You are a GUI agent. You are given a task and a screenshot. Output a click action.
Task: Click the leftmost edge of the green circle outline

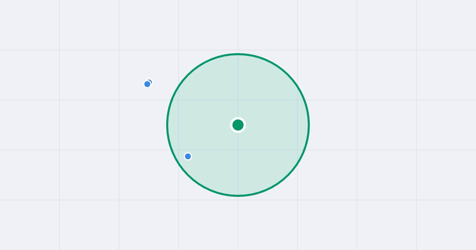coord(167,125)
